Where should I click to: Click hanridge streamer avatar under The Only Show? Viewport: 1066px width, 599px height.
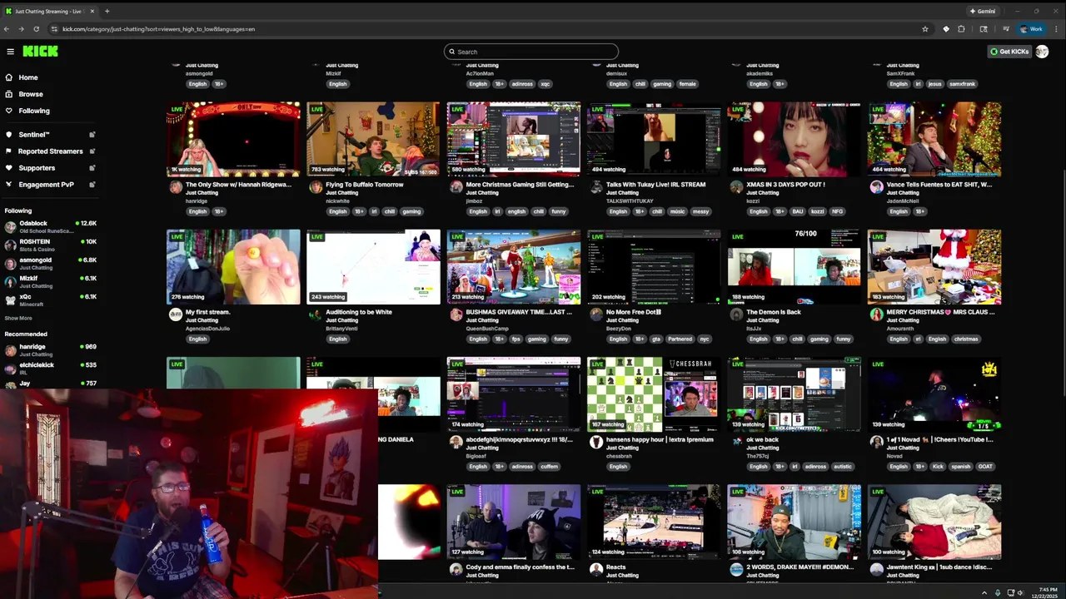click(176, 188)
